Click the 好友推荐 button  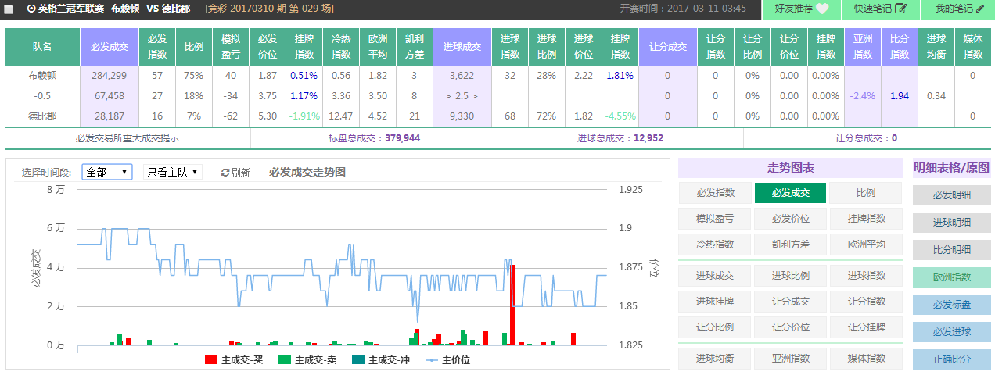tap(802, 9)
